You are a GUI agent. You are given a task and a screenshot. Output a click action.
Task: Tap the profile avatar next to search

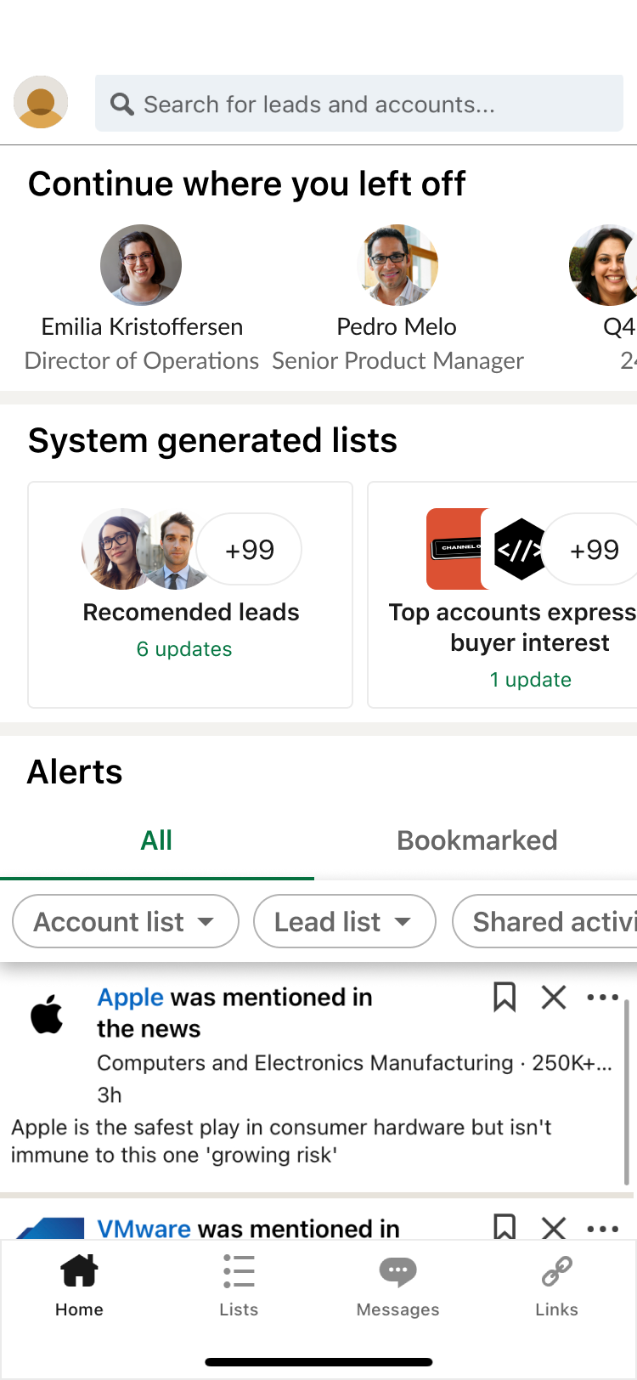point(41,102)
